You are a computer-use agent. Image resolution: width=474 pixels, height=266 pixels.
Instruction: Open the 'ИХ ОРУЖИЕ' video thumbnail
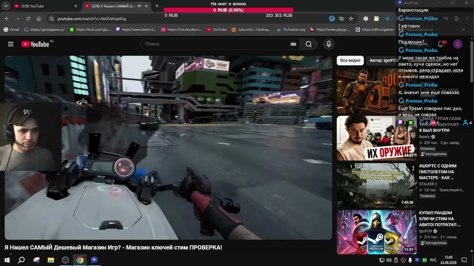point(377,138)
